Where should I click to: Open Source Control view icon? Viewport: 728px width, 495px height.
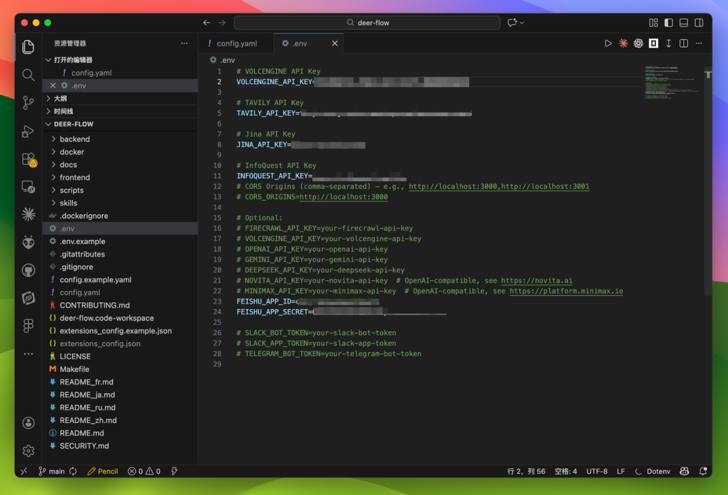coord(28,103)
